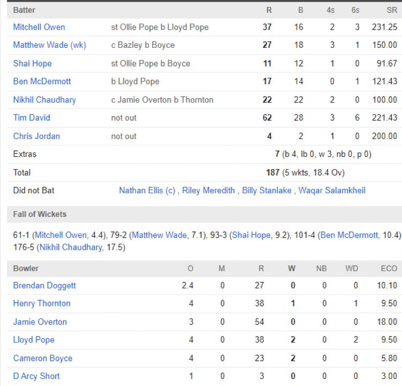Viewport: 402px width, 386px height.
Task: Click the W column header in bowling table
Action: tap(293, 268)
